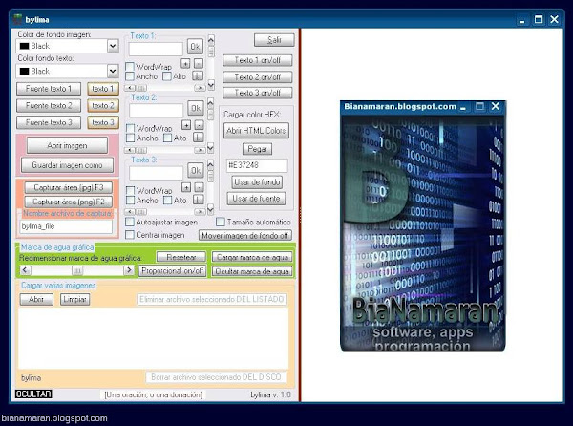Click Usar de fondo button
573x426 pixels.
click(257, 181)
